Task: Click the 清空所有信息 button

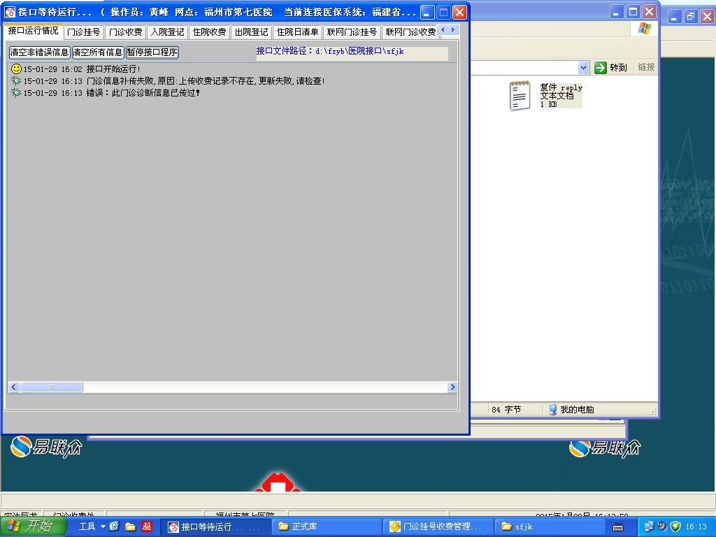Action: (98, 52)
